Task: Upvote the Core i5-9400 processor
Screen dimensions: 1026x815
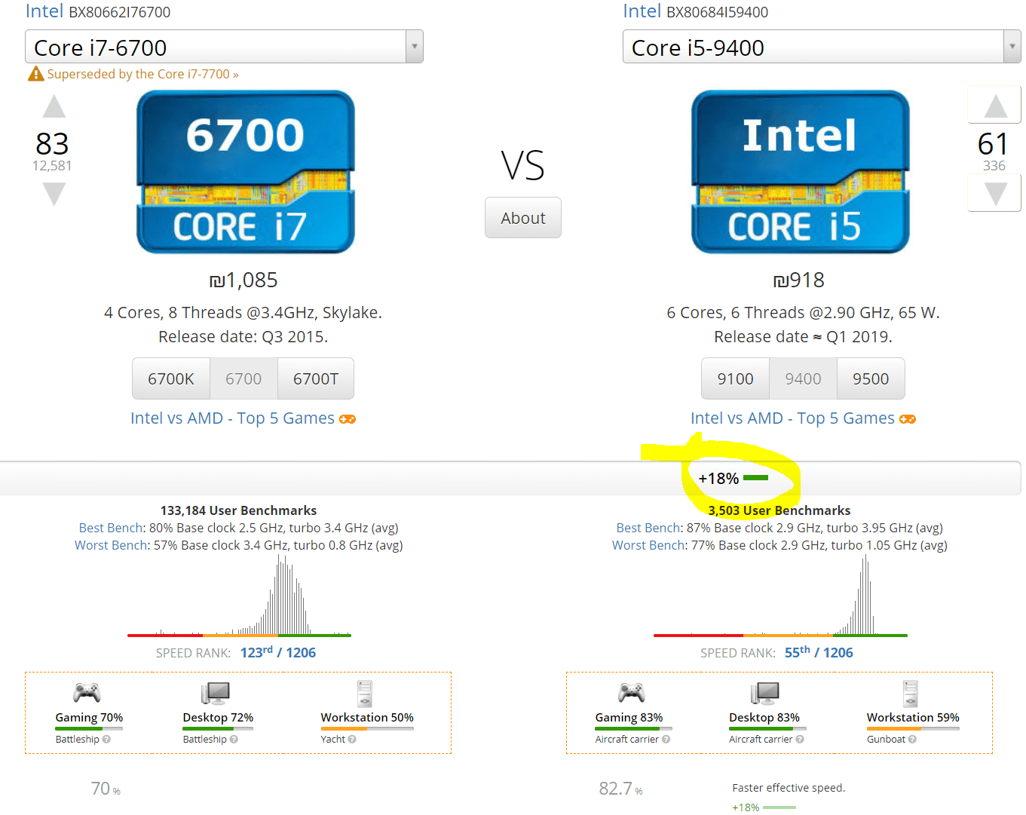Action: click(x=995, y=106)
